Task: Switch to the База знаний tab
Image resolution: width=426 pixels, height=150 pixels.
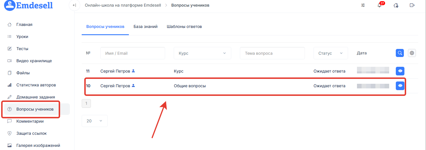Action: click(x=145, y=26)
